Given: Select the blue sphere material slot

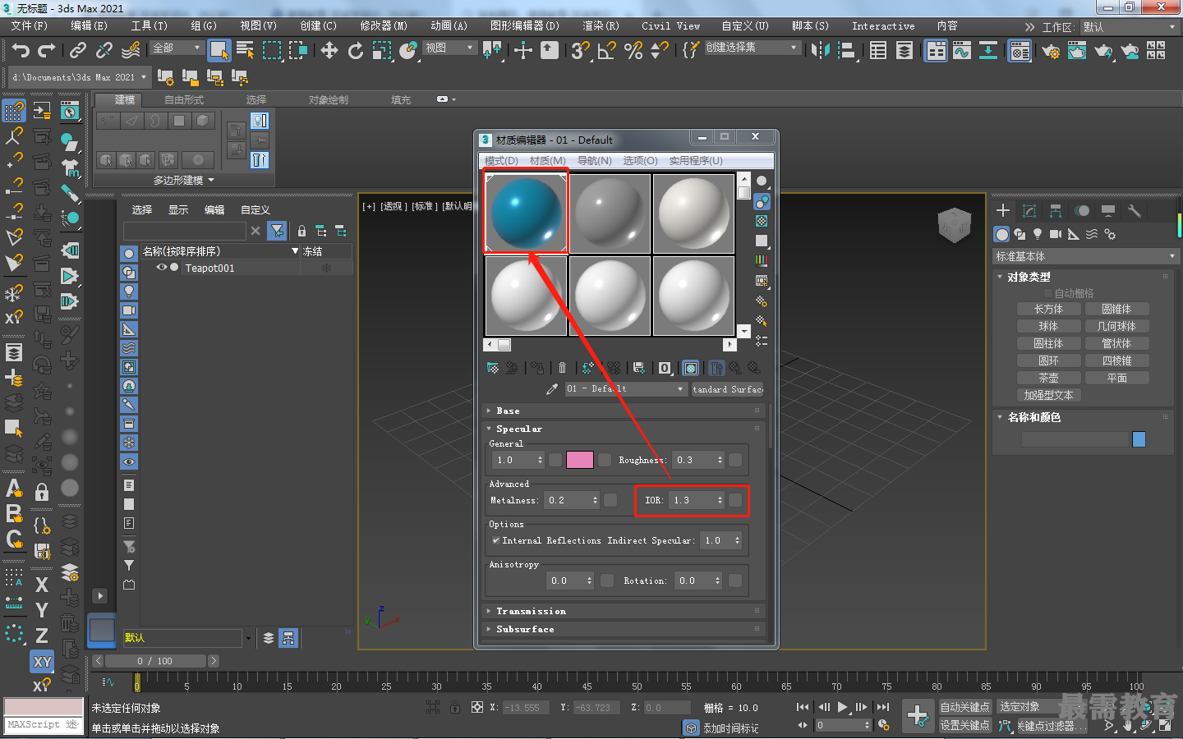Looking at the screenshot, I should point(526,213).
